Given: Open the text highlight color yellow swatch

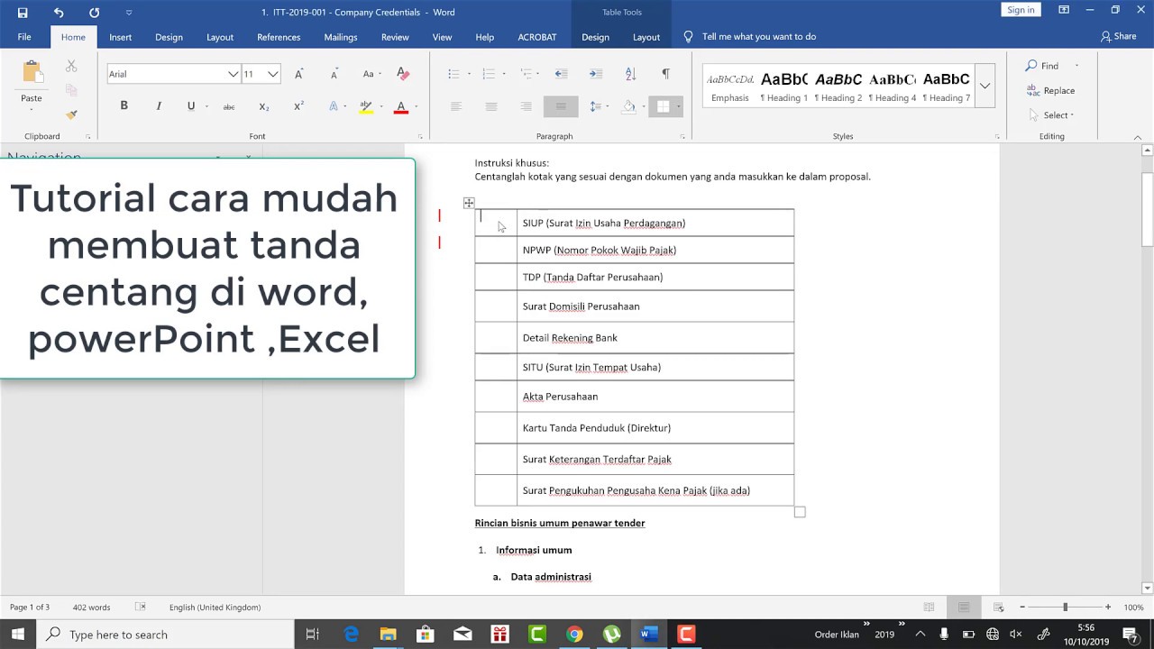Looking at the screenshot, I should (366, 106).
